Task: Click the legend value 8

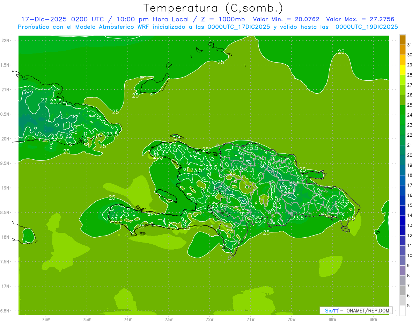Action: point(409,276)
